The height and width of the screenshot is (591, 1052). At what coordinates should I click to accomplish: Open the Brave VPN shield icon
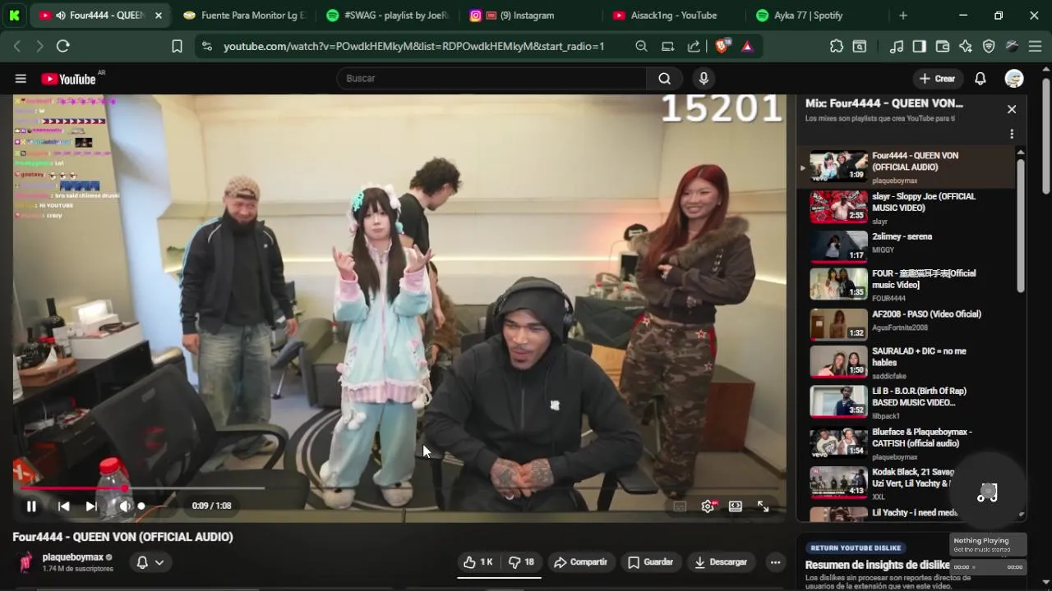[x=989, y=47]
